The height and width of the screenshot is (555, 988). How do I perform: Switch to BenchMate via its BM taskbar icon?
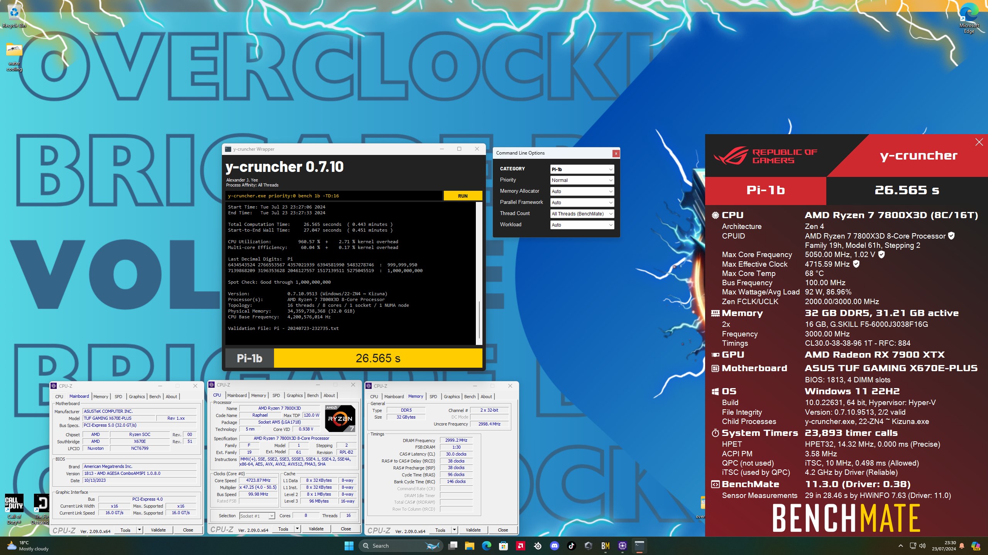tap(605, 546)
